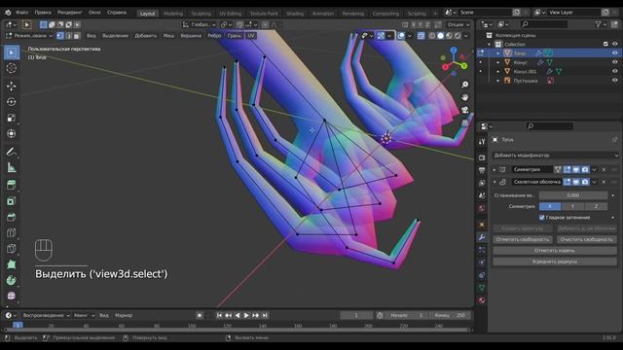Select the Bevel tool

pos(11,217)
